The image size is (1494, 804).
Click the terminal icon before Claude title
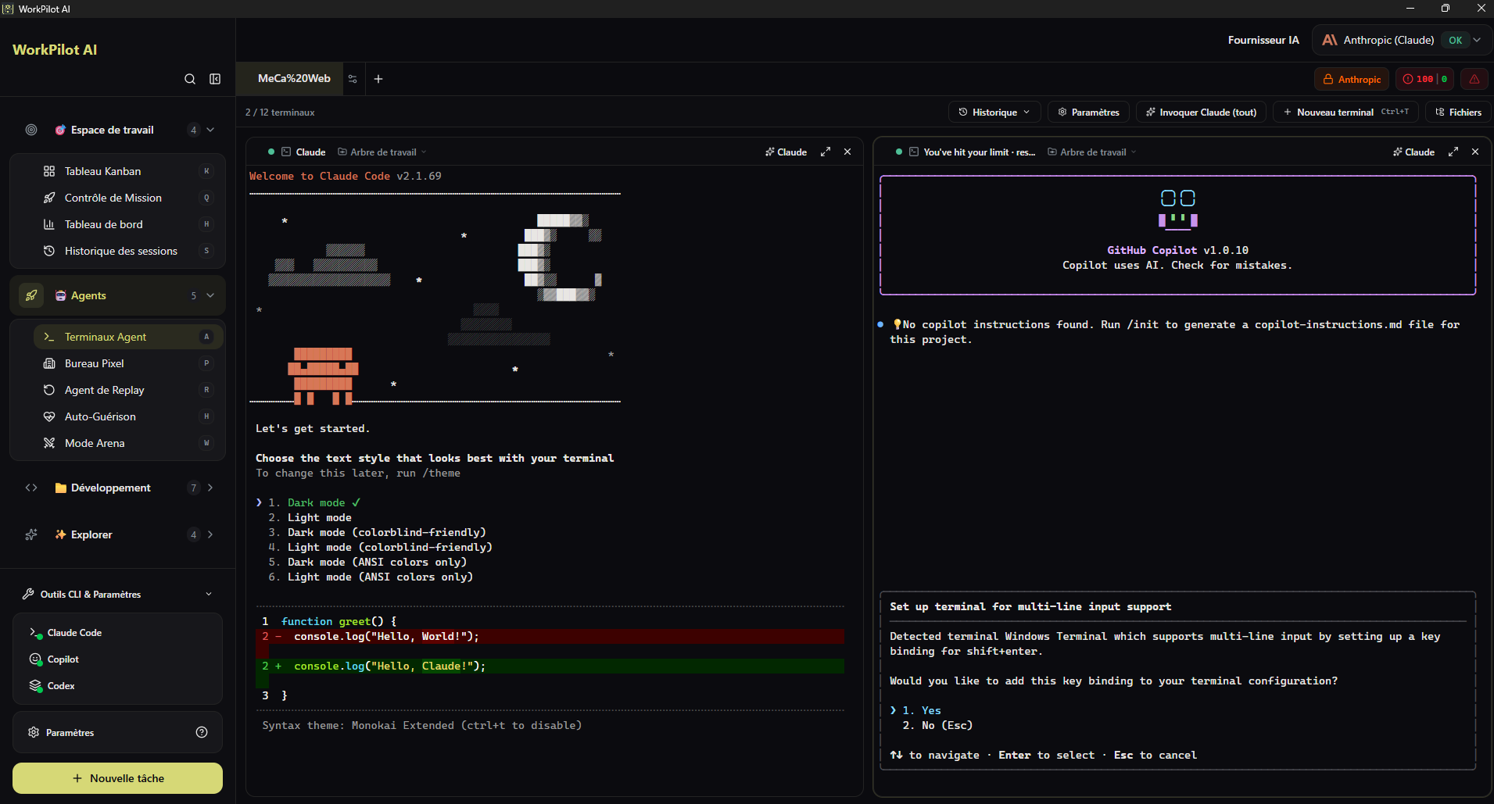coord(286,152)
